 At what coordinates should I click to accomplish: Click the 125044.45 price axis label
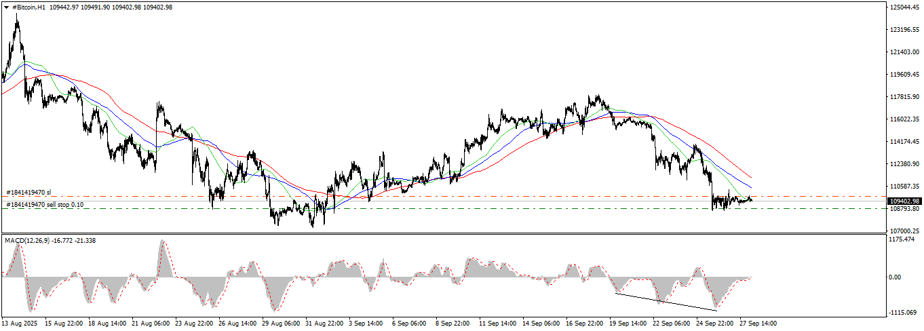(904, 7)
